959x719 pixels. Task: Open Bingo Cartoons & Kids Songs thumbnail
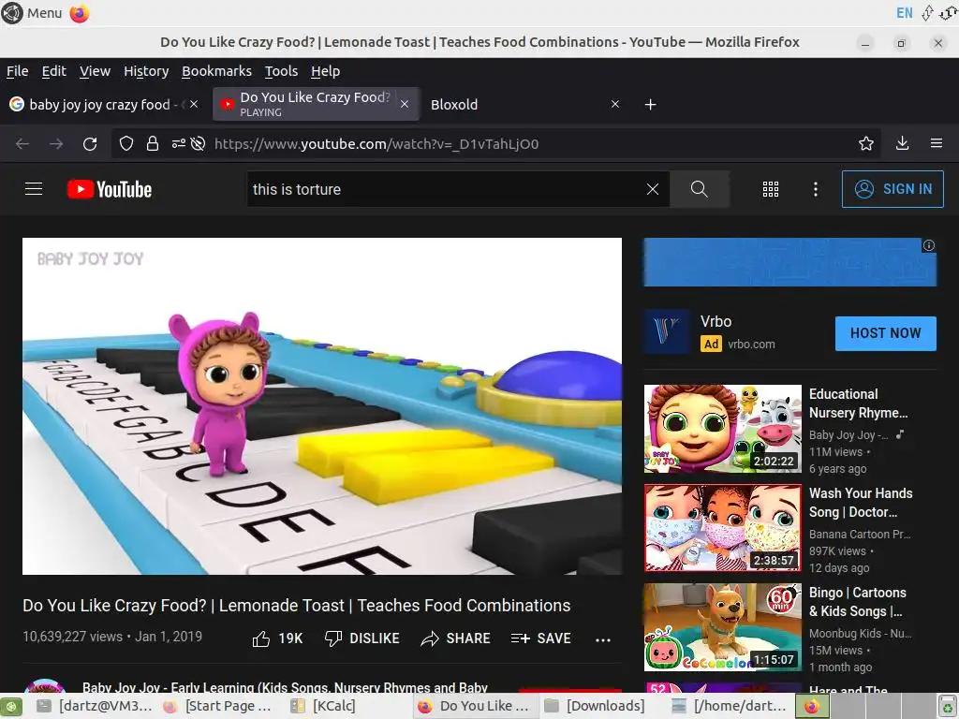(722, 626)
